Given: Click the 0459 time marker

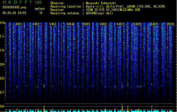Looking at the screenshot, I should point(154,24).
